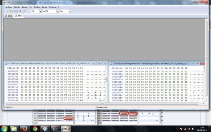The image size is (211, 132).
Task: Click the document icon of left child window
Action: point(6,63)
